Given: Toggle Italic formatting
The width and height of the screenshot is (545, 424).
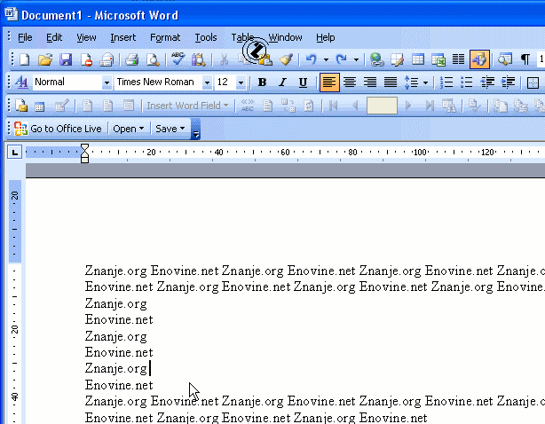Looking at the screenshot, I should pyautogui.click(x=282, y=82).
